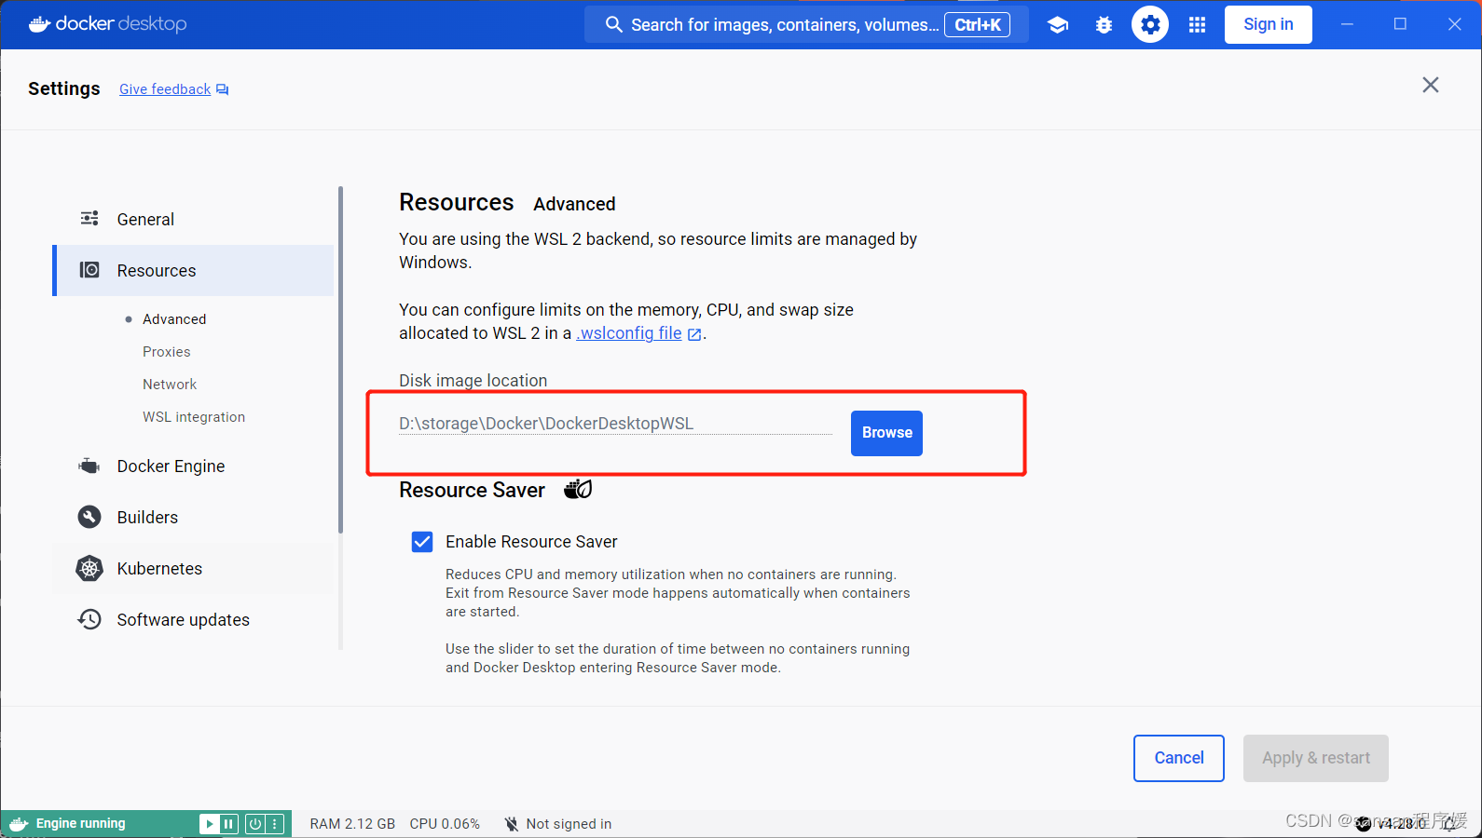Start the engine with play button
Image resolution: width=1482 pixels, height=838 pixels.
pyautogui.click(x=210, y=824)
